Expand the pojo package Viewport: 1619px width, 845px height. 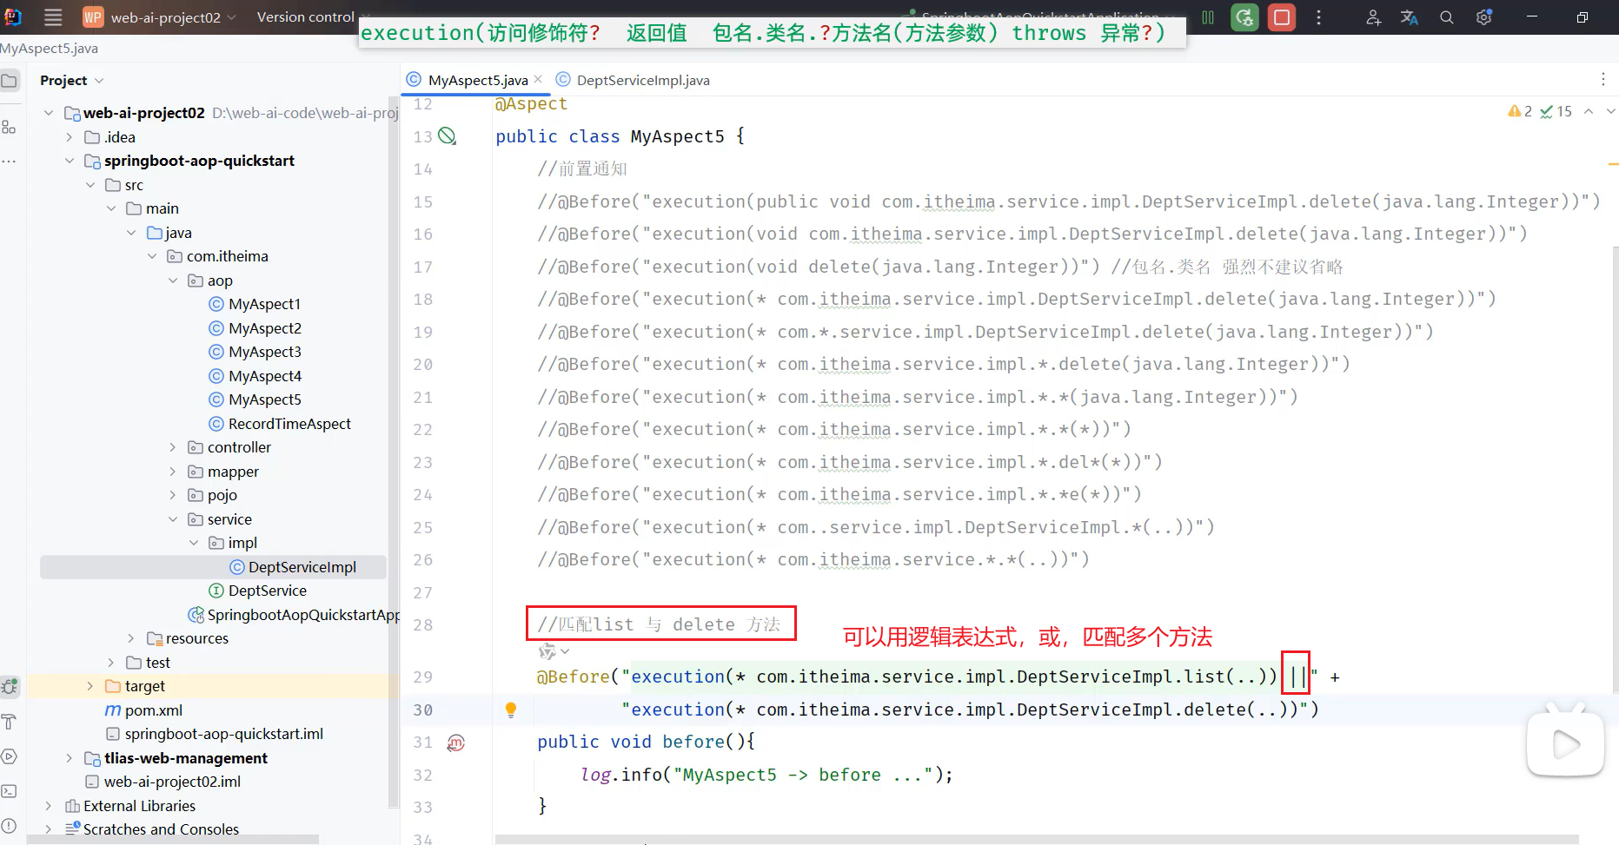173,495
